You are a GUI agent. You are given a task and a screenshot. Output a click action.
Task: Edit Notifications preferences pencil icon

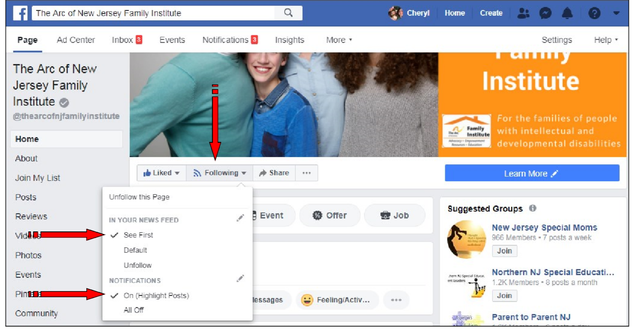[x=240, y=279]
